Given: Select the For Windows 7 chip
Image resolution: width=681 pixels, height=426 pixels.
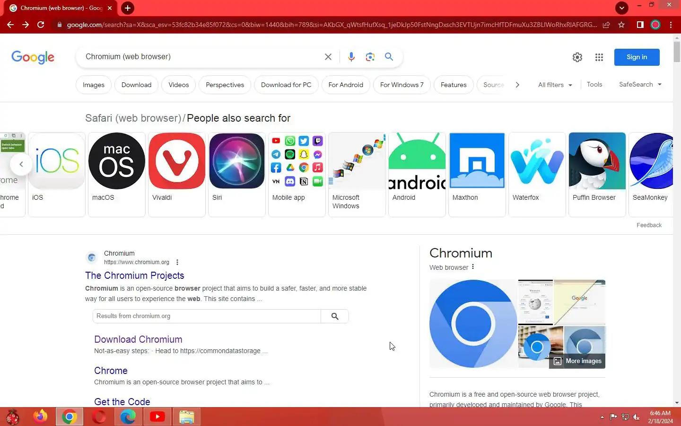Looking at the screenshot, I should [x=402, y=85].
